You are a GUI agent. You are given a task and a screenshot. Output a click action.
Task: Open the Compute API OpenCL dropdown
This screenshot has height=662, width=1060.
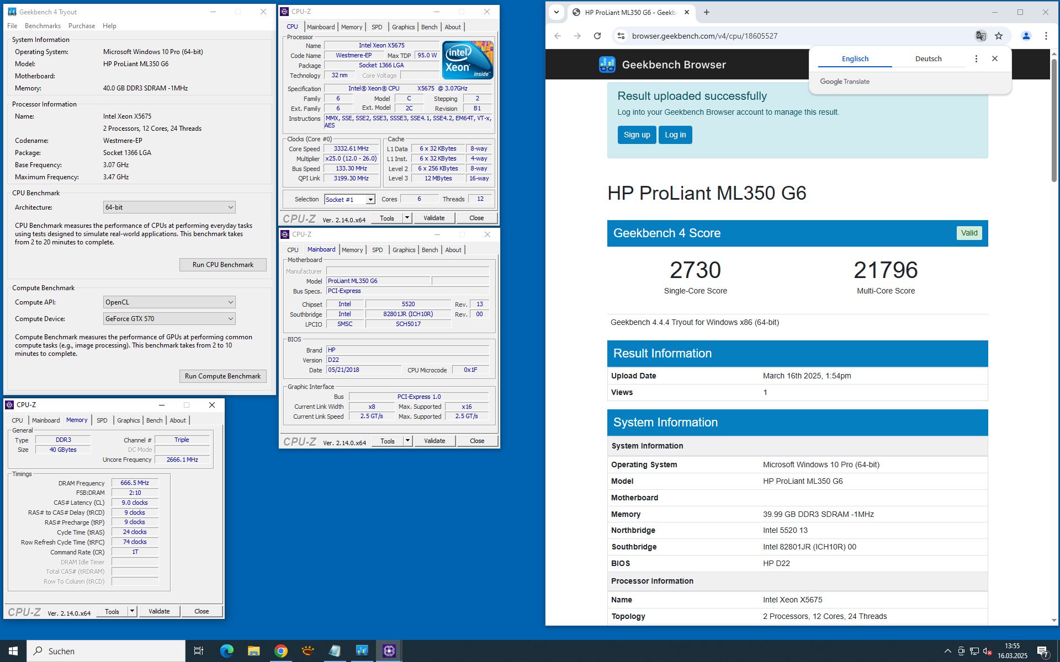[x=169, y=302]
